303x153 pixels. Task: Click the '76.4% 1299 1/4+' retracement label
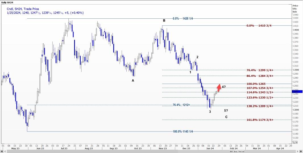tap(260, 70)
